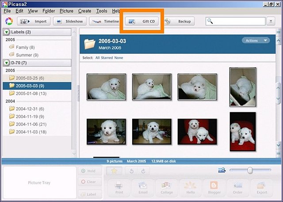
Task: Adjust the thumbnail size slider
Action: (250, 170)
